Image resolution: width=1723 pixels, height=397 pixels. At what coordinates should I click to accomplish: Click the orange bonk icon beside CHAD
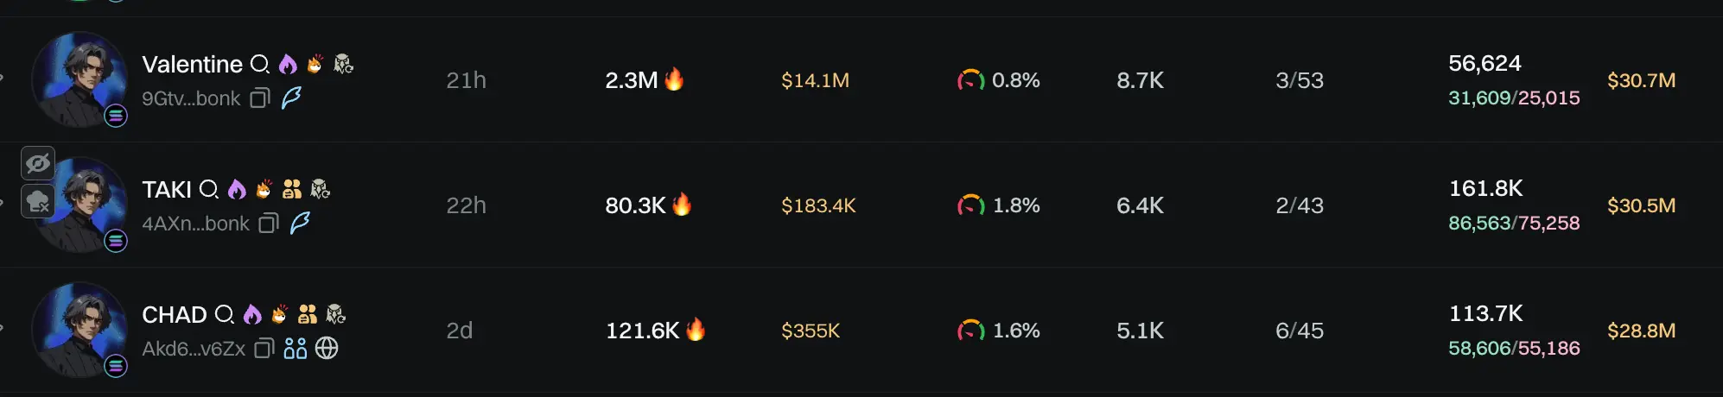[x=279, y=314]
